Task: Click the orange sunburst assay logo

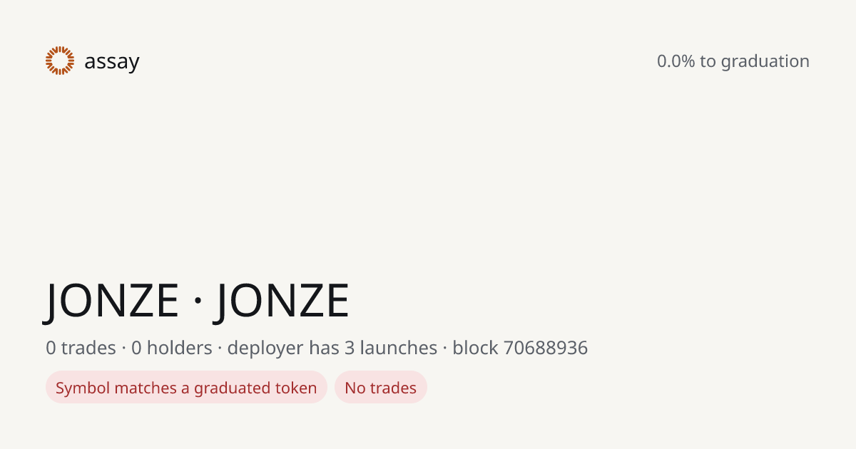Action: [x=60, y=61]
